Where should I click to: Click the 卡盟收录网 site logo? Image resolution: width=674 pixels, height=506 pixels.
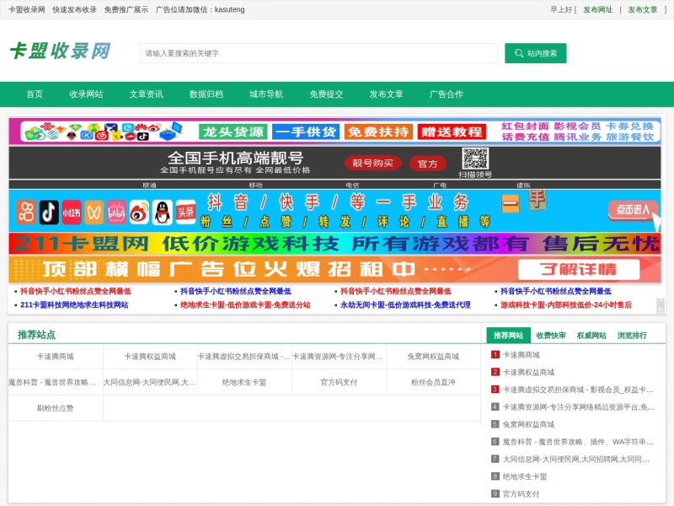[x=60, y=51]
